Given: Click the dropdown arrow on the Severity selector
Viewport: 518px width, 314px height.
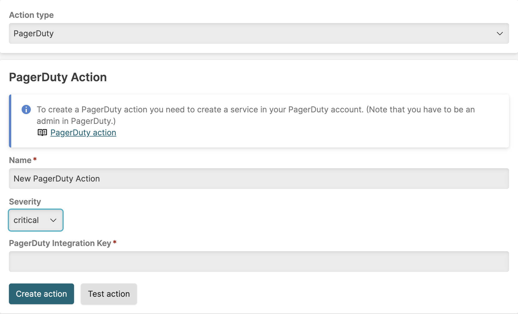Looking at the screenshot, I should click(53, 220).
